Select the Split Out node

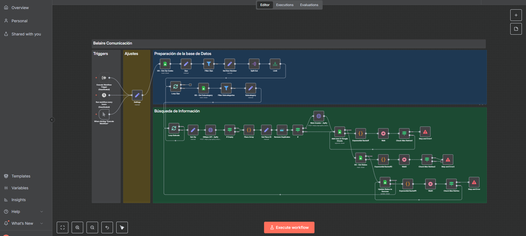(x=254, y=64)
